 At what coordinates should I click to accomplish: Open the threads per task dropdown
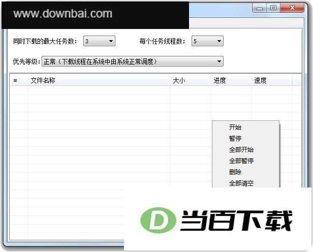(207, 41)
